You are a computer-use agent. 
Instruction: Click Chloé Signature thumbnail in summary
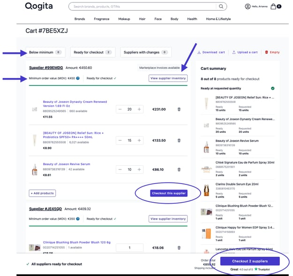click(x=206, y=169)
